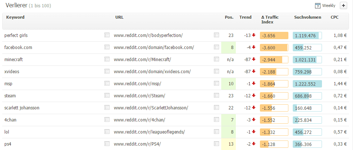
Task: Click details icon beside keyword 4chan
Action: 107,120
